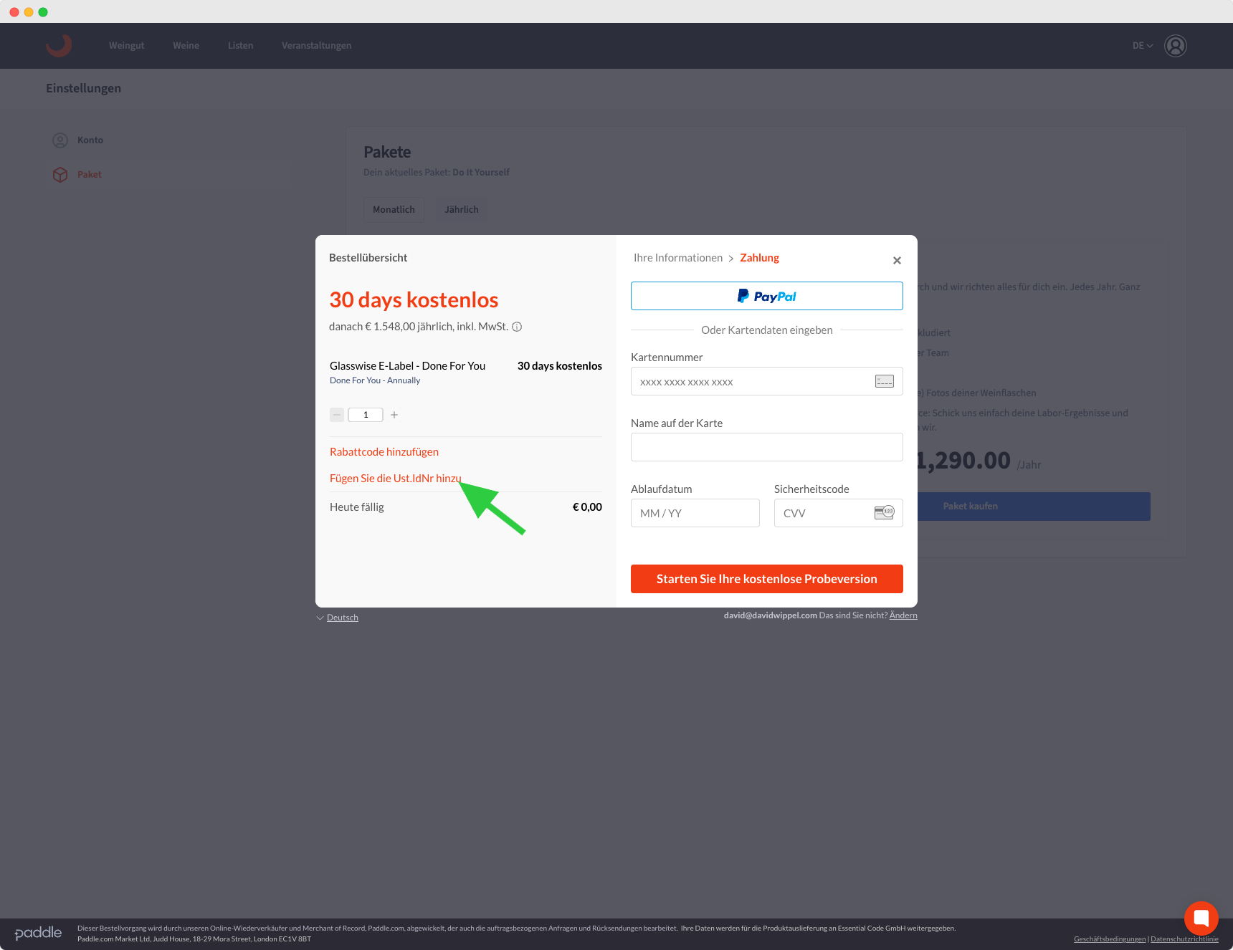Click the Paket box icon in sidebar
This screenshot has width=1233, height=950.
tap(60, 175)
